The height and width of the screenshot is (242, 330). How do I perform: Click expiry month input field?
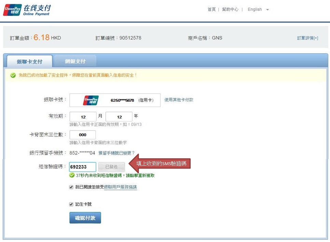pos(83,117)
